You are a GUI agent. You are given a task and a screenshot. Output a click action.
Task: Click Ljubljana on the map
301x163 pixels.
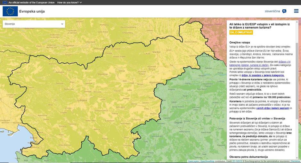tap(82, 100)
